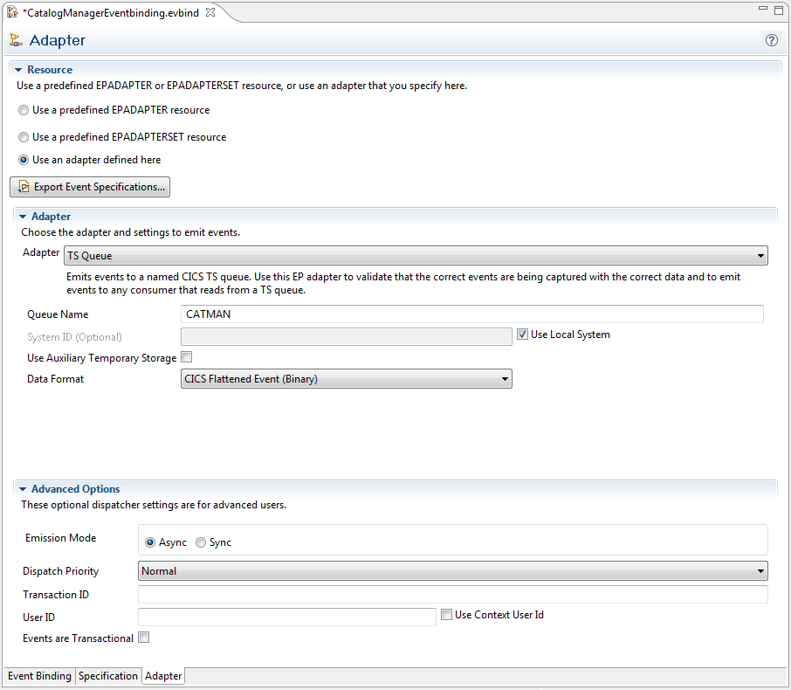The width and height of the screenshot is (791, 690).
Task: Click the Queue Name input field
Action: pyautogui.click(x=471, y=314)
